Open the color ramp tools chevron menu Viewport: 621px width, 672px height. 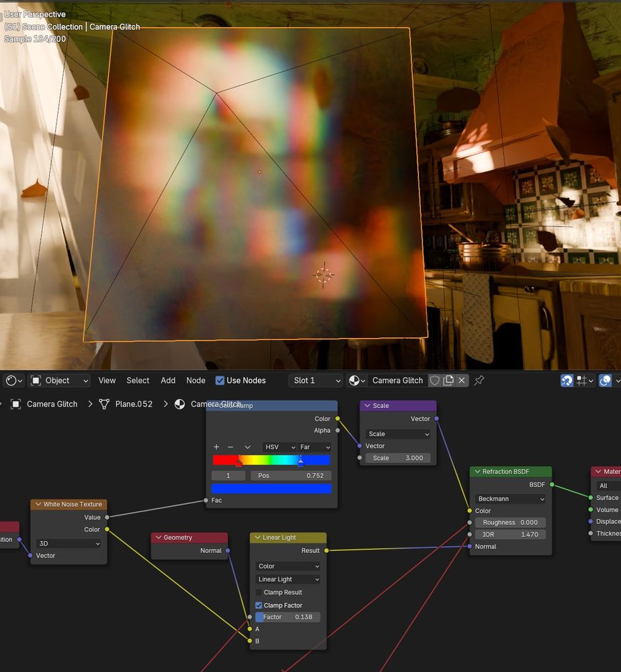(247, 447)
